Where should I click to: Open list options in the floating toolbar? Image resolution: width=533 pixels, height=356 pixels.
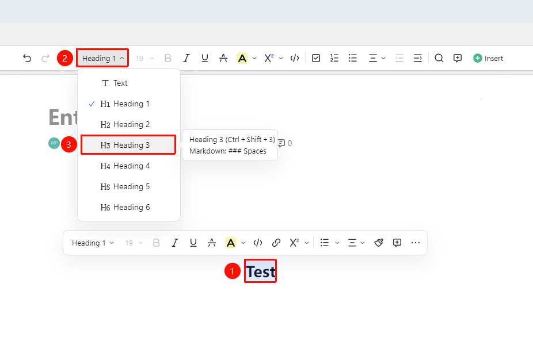330,243
